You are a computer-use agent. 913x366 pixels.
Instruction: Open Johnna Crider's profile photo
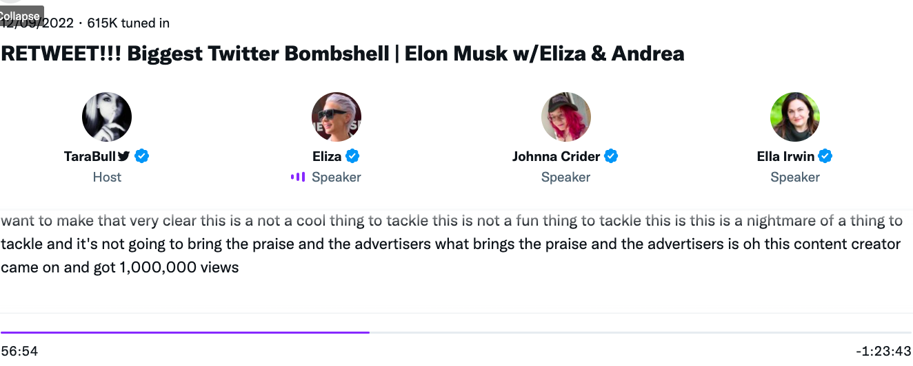(x=566, y=117)
